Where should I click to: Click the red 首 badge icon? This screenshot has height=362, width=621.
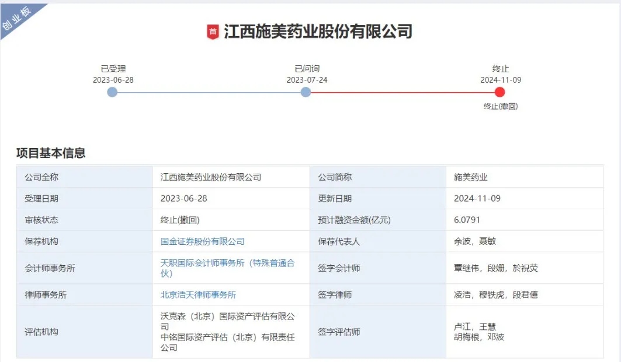click(x=214, y=32)
